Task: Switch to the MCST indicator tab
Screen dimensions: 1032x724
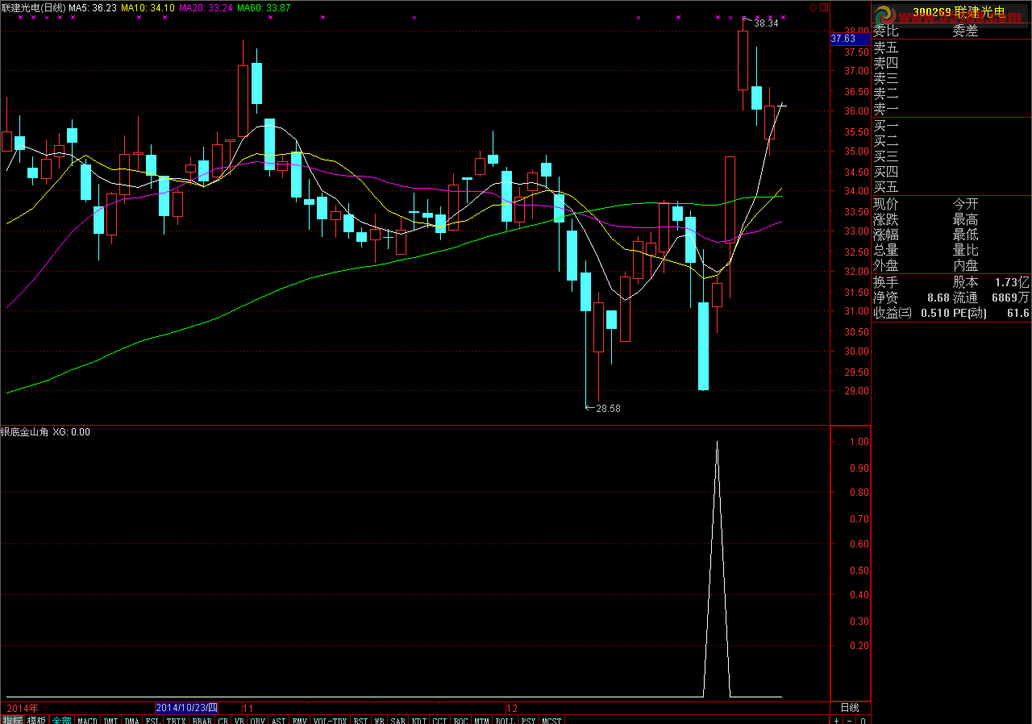Action: (551, 720)
